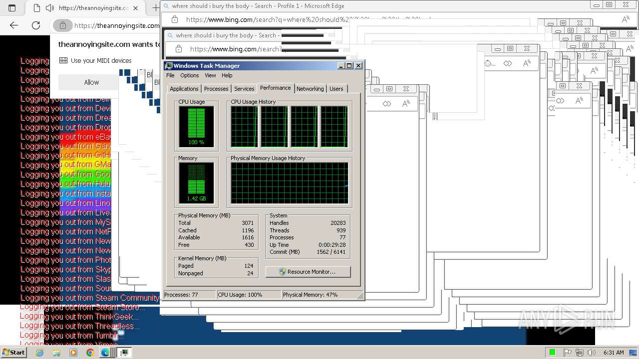Open Resource Monitor from Task Manager
The height and width of the screenshot is (359, 639).
tap(308, 272)
